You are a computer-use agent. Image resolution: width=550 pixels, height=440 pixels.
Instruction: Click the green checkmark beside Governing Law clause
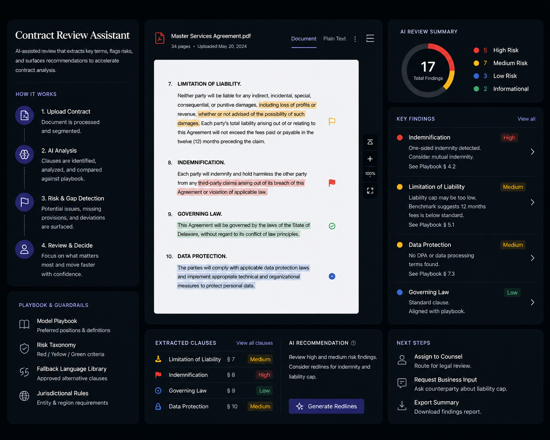(x=332, y=226)
